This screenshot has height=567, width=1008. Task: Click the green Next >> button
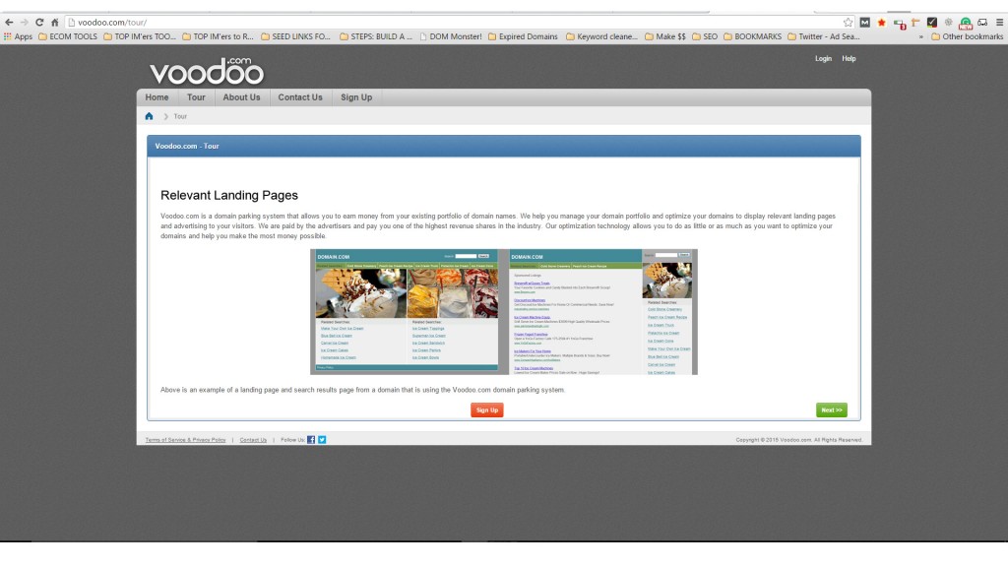coord(831,410)
